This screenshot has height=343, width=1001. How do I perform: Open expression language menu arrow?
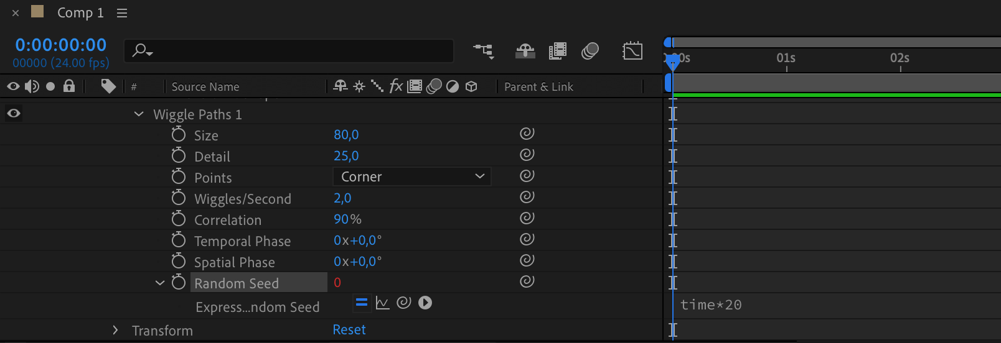tap(425, 303)
